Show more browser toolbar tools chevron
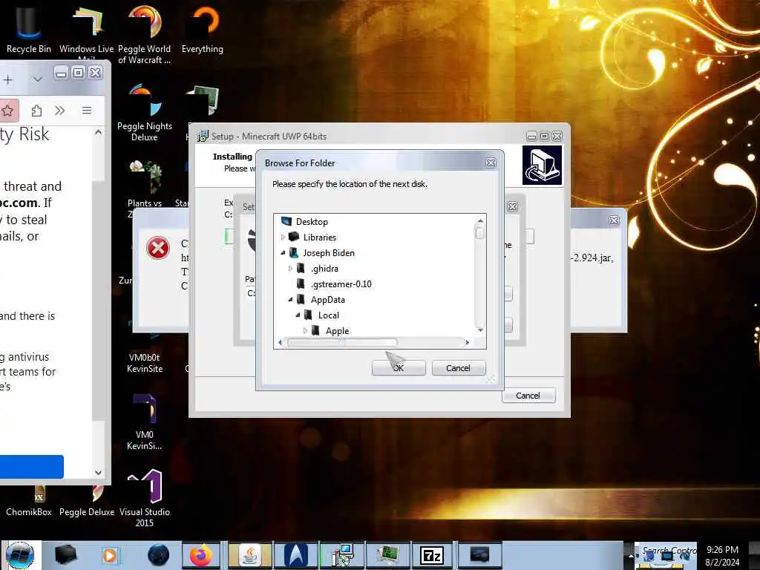This screenshot has width=760, height=570. click(59, 111)
